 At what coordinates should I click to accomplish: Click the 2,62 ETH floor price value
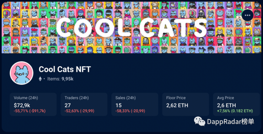click(x=177, y=105)
